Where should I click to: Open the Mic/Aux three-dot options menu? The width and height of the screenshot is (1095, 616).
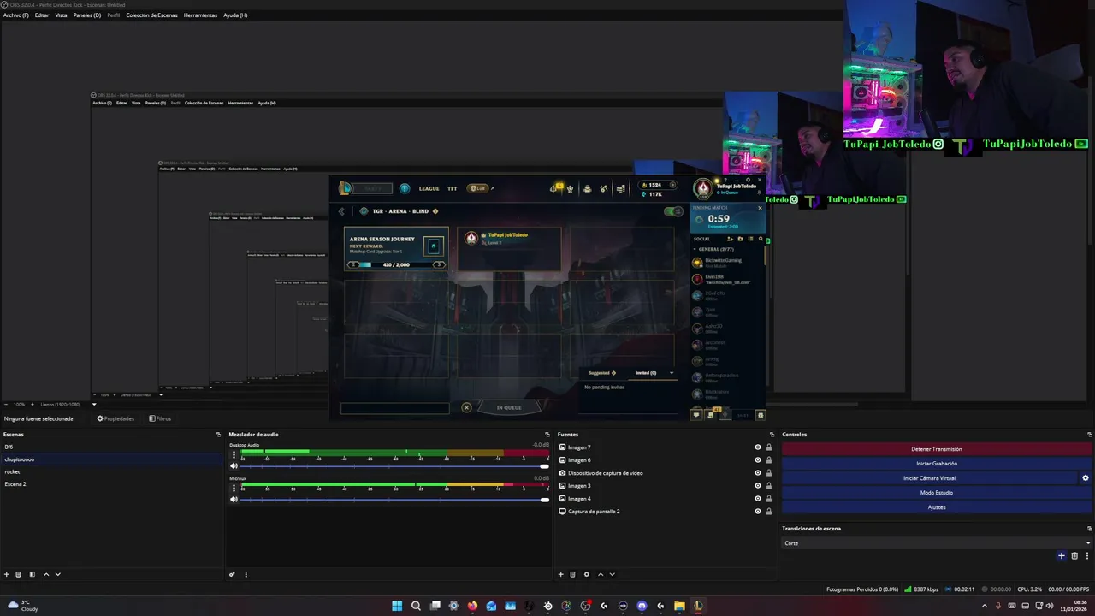(x=234, y=488)
